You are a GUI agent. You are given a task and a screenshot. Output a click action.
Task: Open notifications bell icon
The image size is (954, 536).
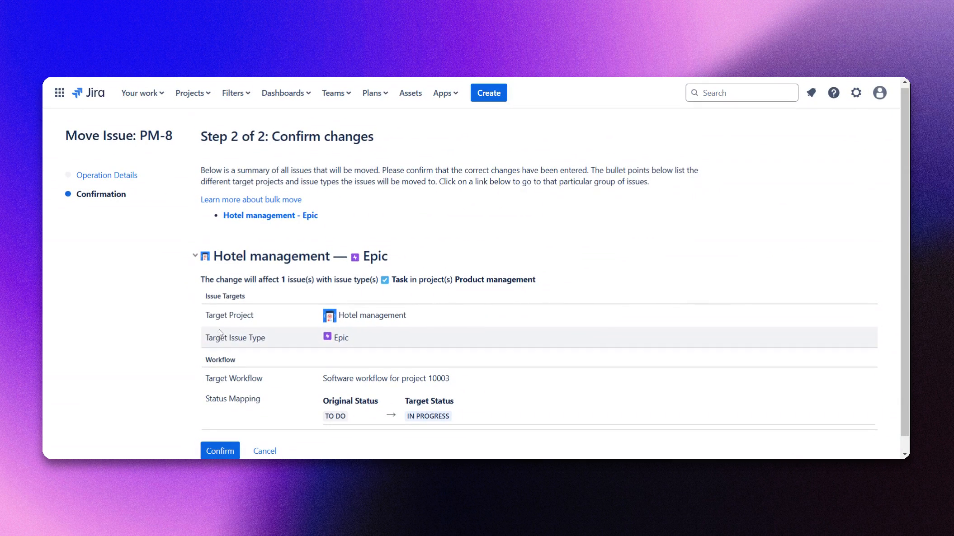pos(811,93)
